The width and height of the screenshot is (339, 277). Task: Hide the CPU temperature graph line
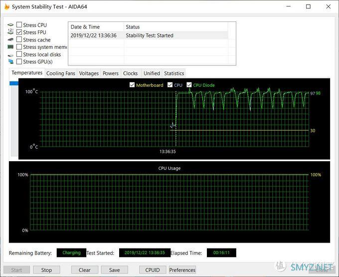170,85
